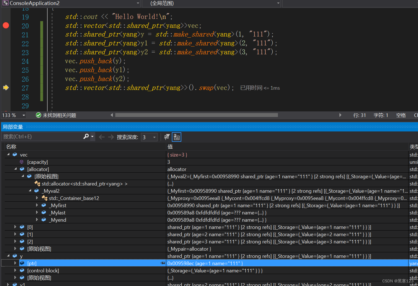The image size is (418, 286).
Task: Click the 搜索(Ctrl+E) search field
Action: pyautogui.click(x=43, y=137)
